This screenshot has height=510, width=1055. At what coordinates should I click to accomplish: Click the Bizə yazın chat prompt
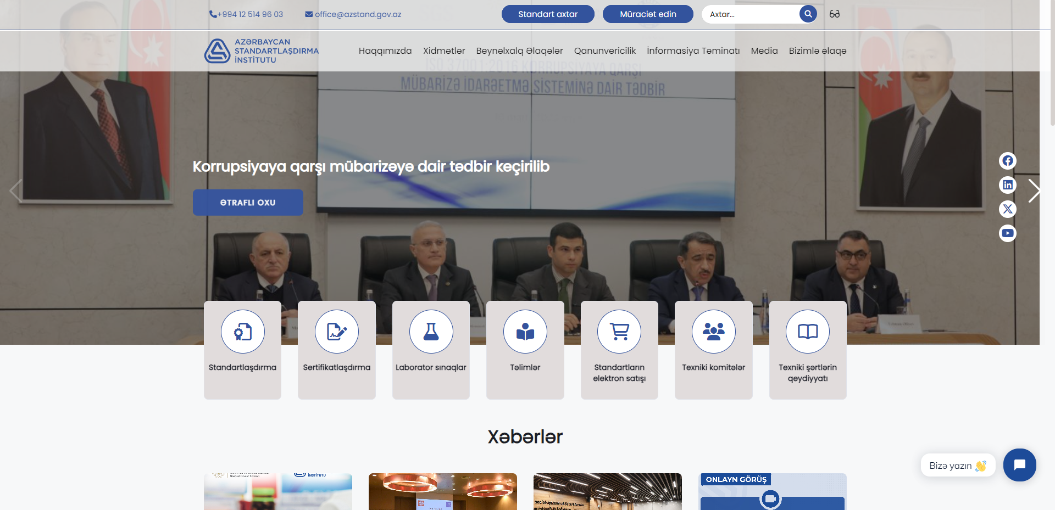pyautogui.click(x=958, y=466)
